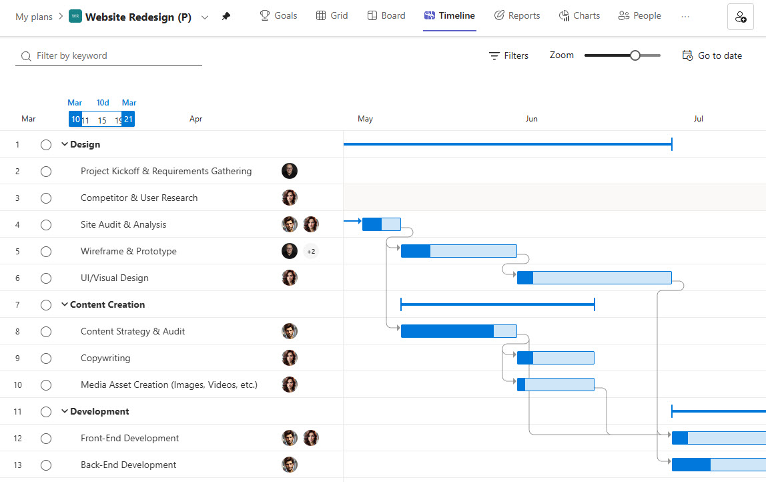Open the plan name dropdown chevron
Image resolution: width=766 pixels, height=482 pixels.
click(205, 17)
